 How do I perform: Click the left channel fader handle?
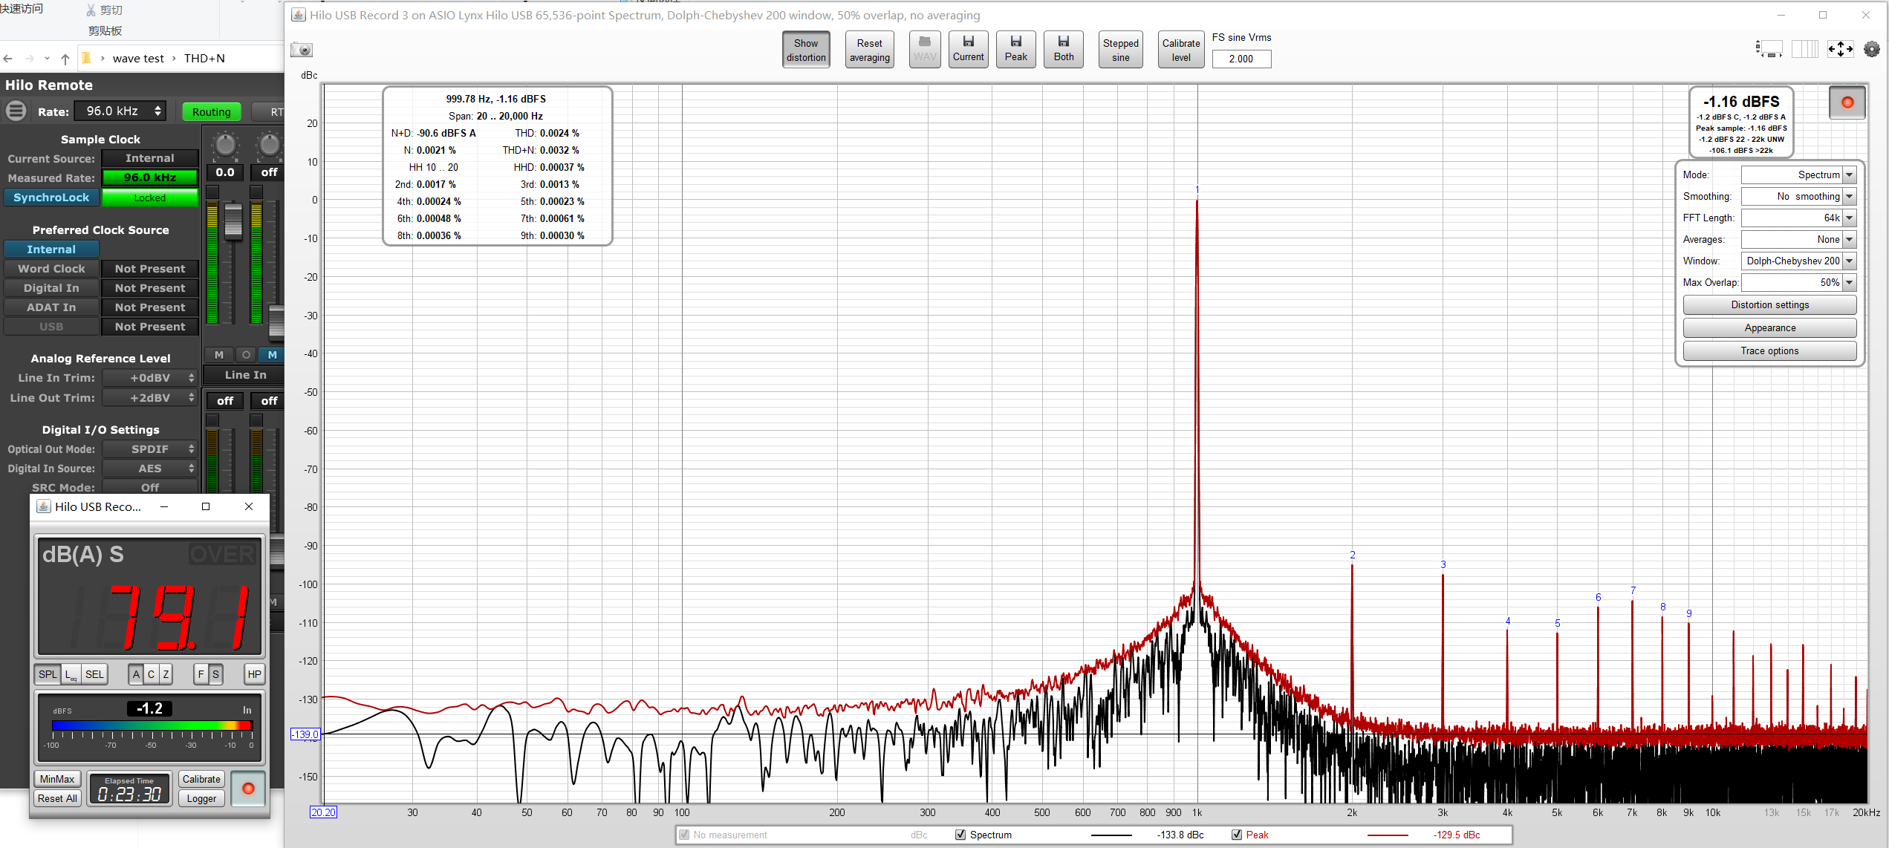pyautogui.click(x=233, y=221)
